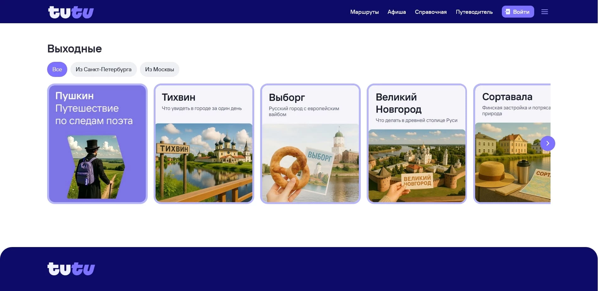
Task: Enable the Из Москвы filter
Action: click(159, 69)
